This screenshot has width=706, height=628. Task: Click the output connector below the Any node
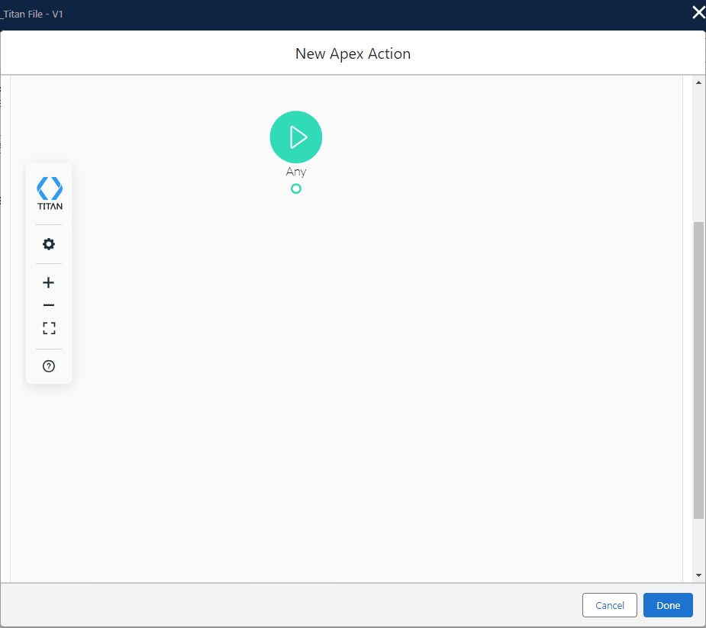click(295, 188)
